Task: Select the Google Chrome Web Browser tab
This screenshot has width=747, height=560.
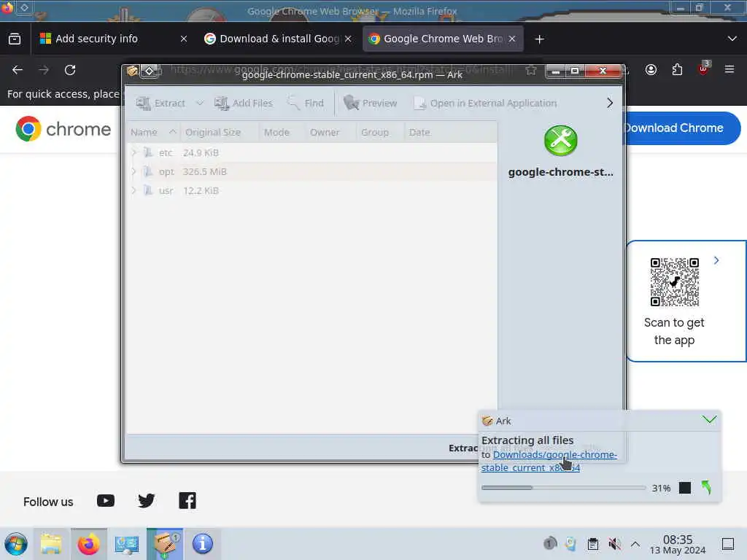Action: click(443, 39)
